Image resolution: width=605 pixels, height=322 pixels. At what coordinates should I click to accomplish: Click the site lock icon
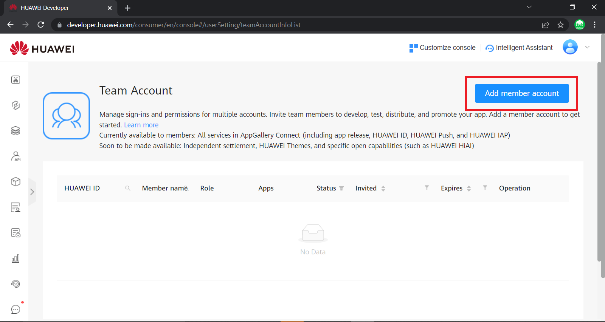(x=59, y=25)
